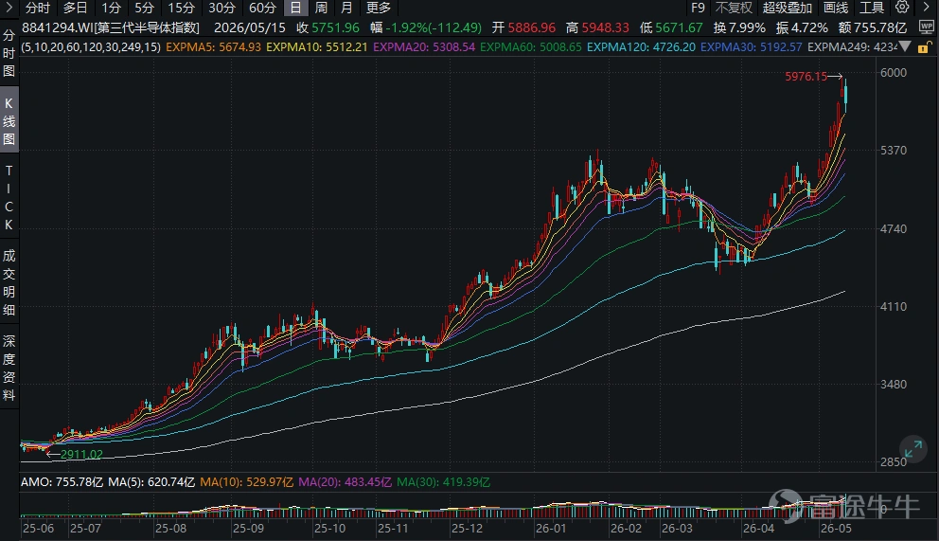The width and height of the screenshot is (939, 541).
Task: Select the 月 monthly K-line tab
Action: click(346, 8)
